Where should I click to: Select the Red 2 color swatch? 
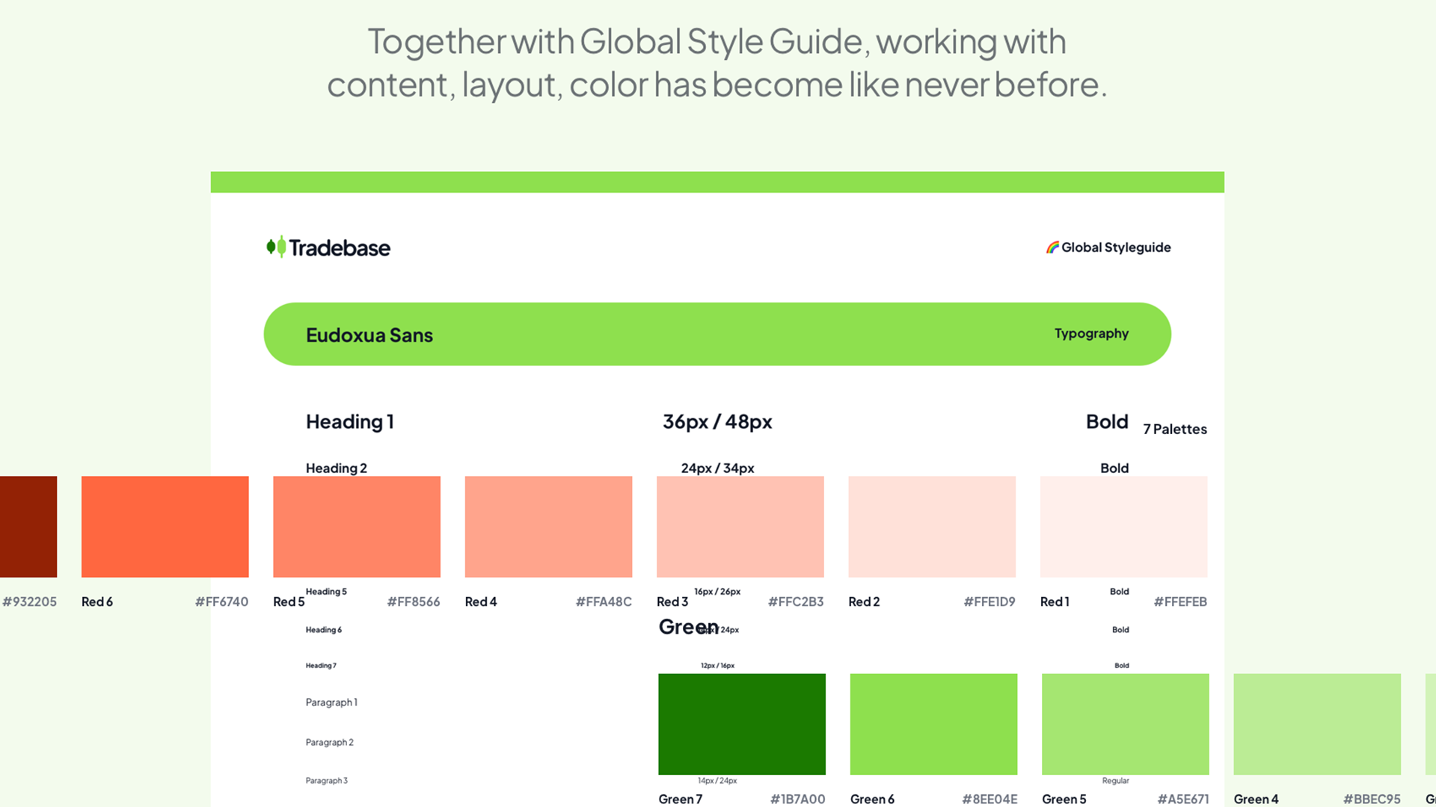point(932,527)
